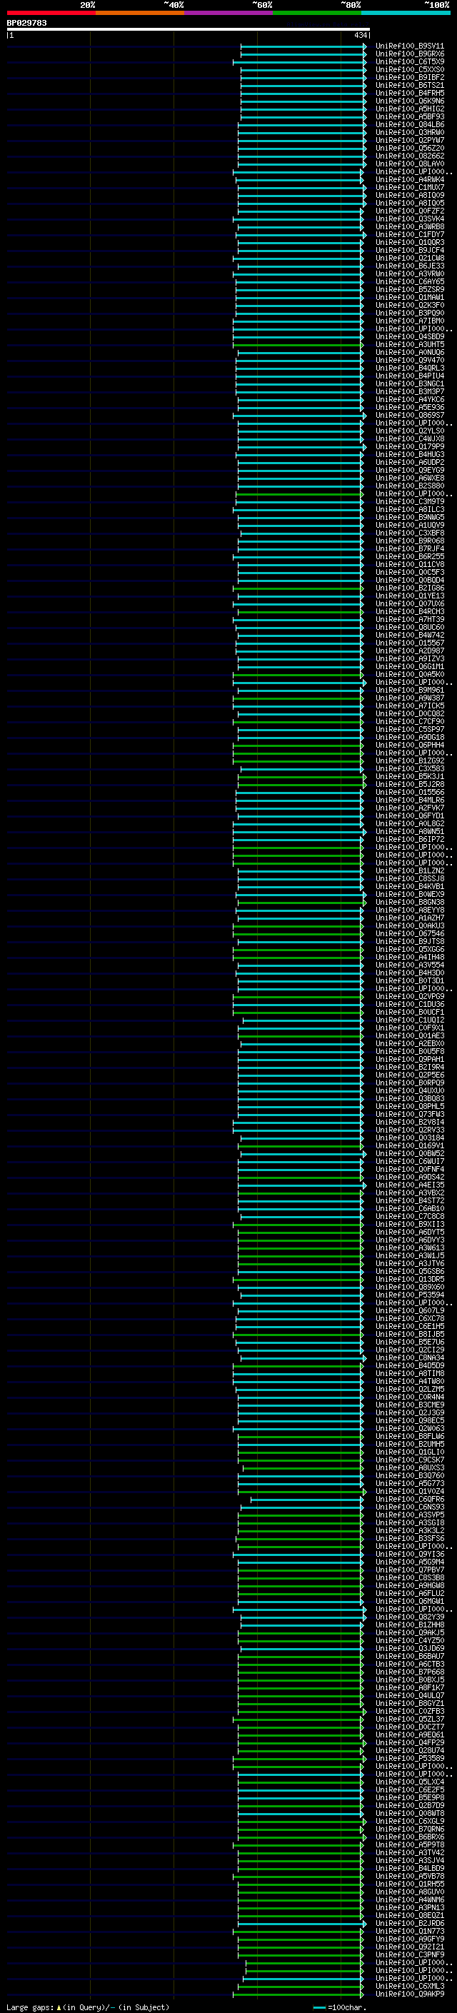457x2013 pixels.
Task: Click hit label UniRef100_C1MUX7
Action: click(x=409, y=188)
